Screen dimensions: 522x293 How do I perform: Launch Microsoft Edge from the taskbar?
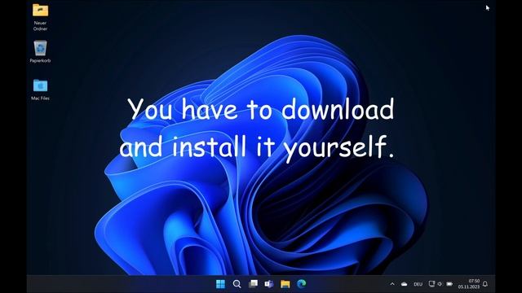pyautogui.click(x=302, y=284)
